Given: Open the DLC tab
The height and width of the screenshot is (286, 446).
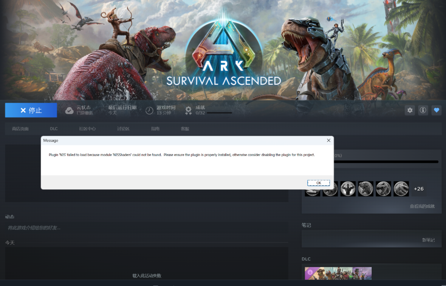Looking at the screenshot, I should coord(54,129).
